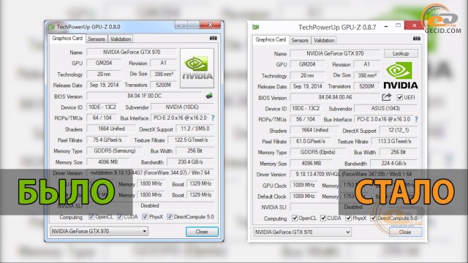Click Close button in GPU-Z 0.8.0
The image size is (468, 263).
pyautogui.click(x=202, y=232)
